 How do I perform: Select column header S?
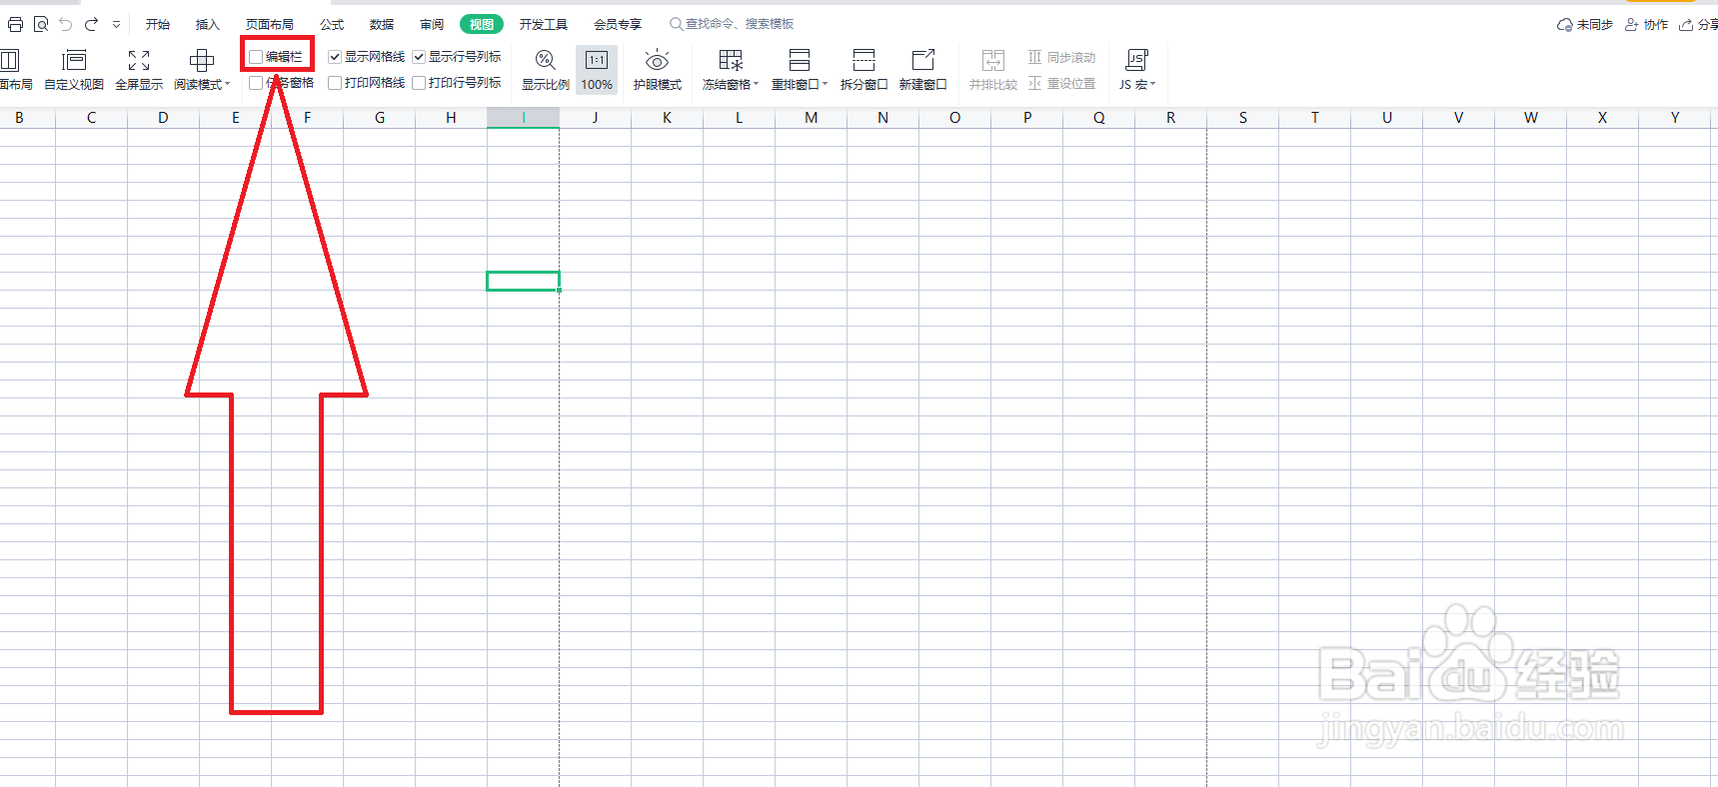[1242, 118]
